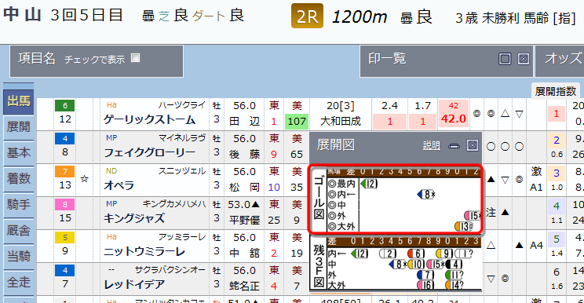
Task: Select marker 10 in 残3F diagram
Action: click(416, 265)
